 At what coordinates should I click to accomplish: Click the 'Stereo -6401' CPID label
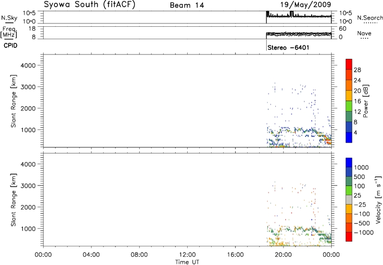[x=288, y=47]
